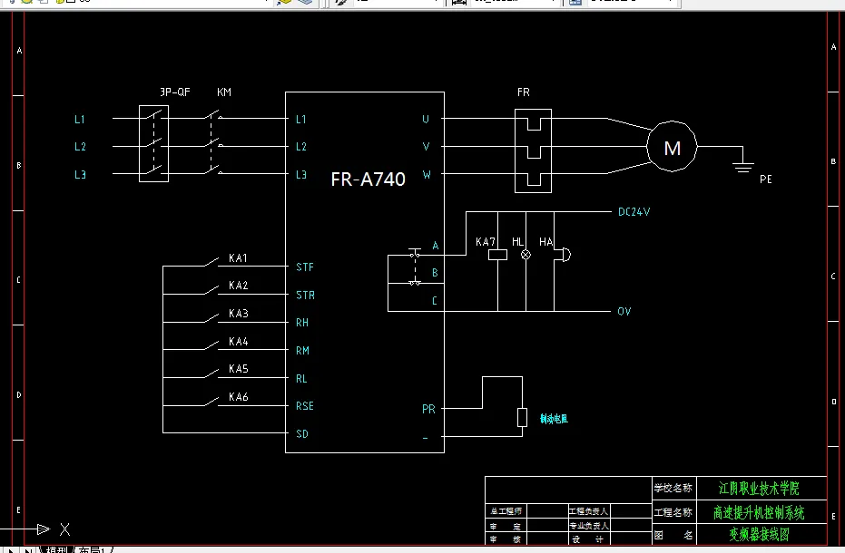Click the KA6 contact label
Image resolution: width=845 pixels, height=553 pixels.
coord(238,397)
